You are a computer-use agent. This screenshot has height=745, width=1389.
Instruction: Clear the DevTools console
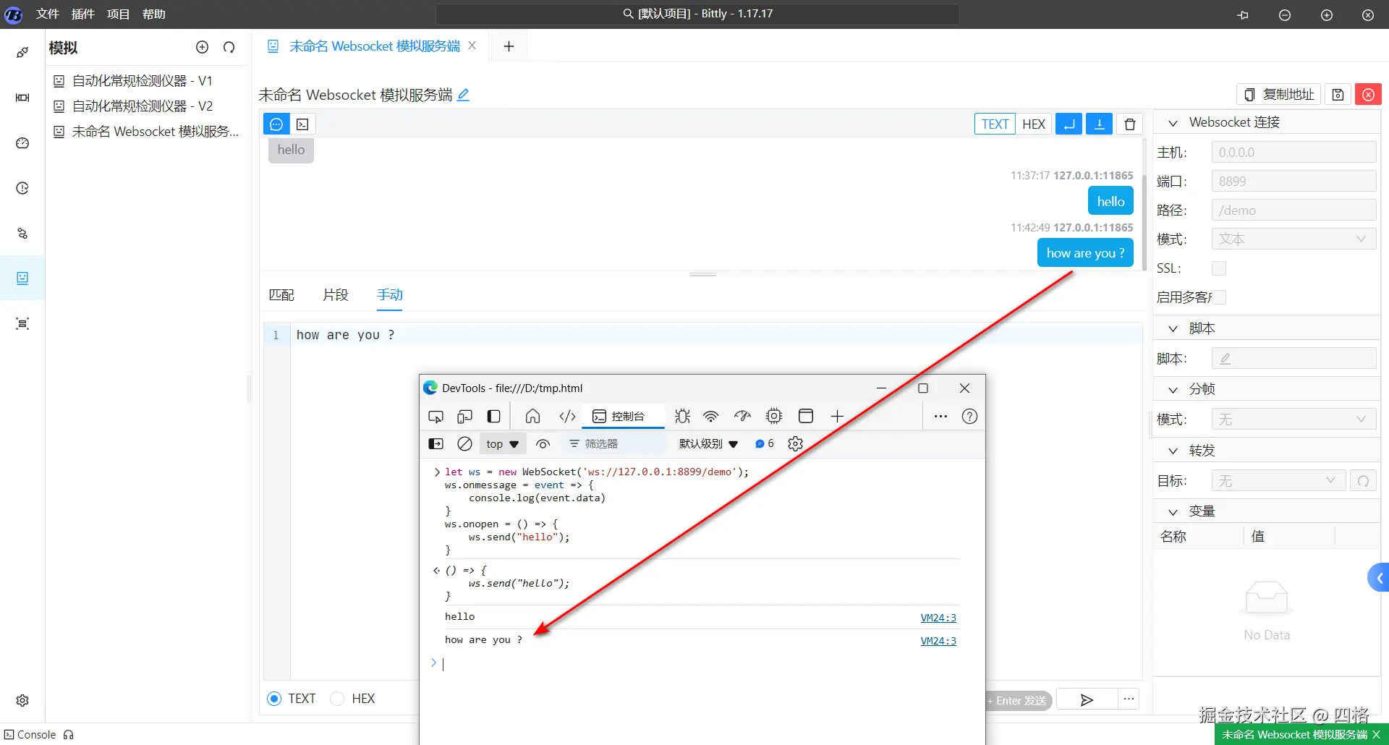coord(464,444)
